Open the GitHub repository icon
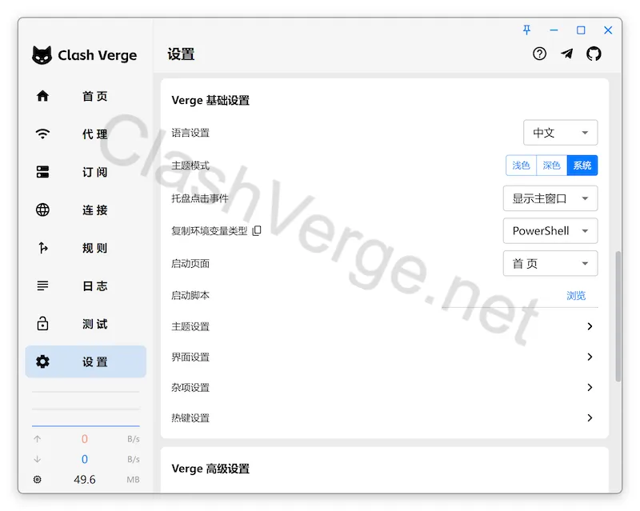This screenshot has width=640, height=511. click(x=594, y=54)
